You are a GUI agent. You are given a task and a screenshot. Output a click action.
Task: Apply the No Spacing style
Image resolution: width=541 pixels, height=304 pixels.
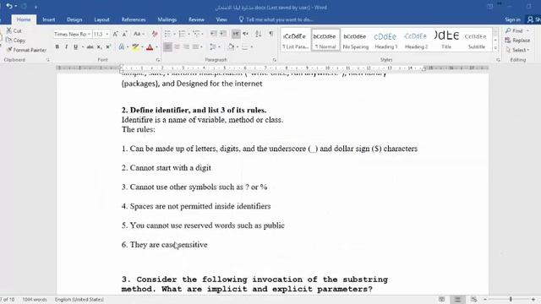[356, 40]
